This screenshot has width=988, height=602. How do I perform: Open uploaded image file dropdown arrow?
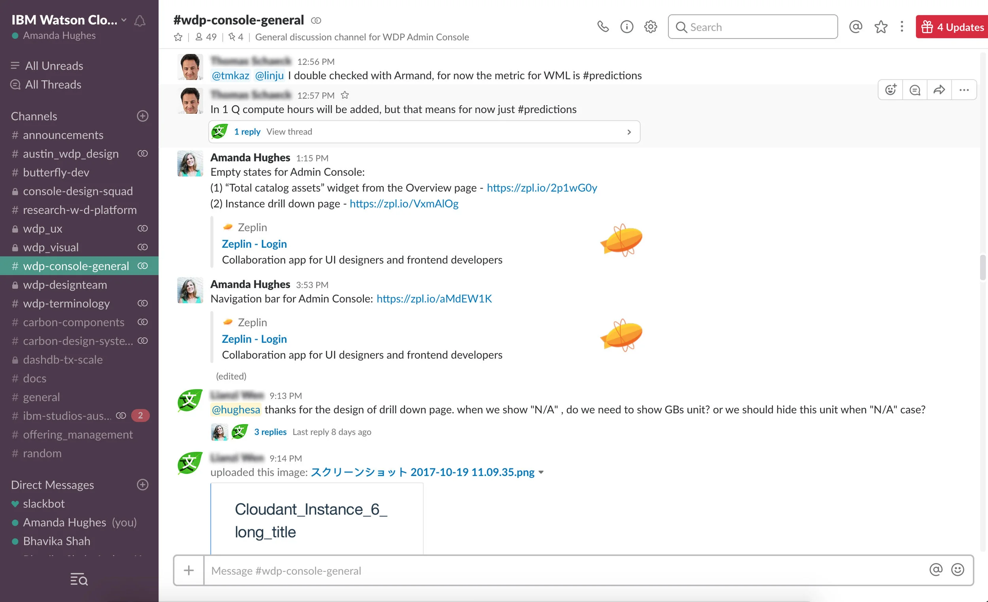click(541, 472)
